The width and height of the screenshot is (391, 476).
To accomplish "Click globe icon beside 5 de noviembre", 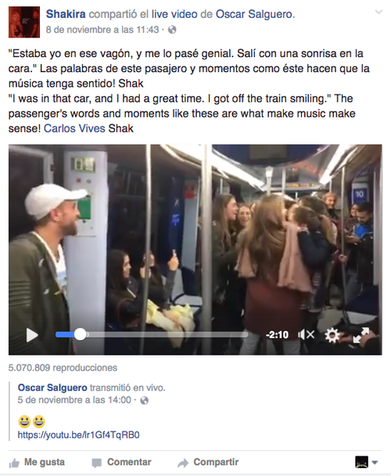I will pyautogui.click(x=145, y=400).
